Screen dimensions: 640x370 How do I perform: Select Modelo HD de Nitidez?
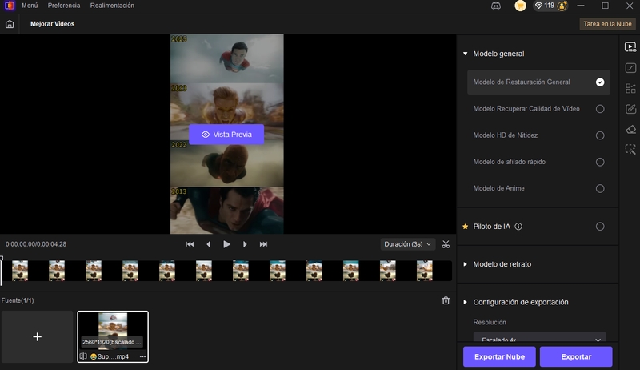coord(538,135)
